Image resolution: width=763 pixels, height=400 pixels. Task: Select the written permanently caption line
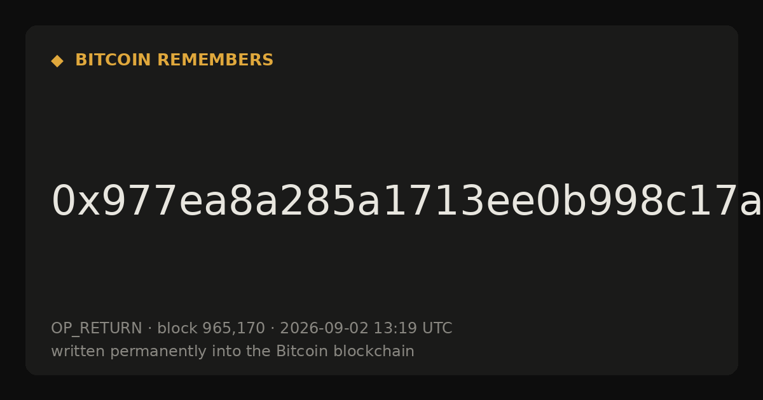233,351
